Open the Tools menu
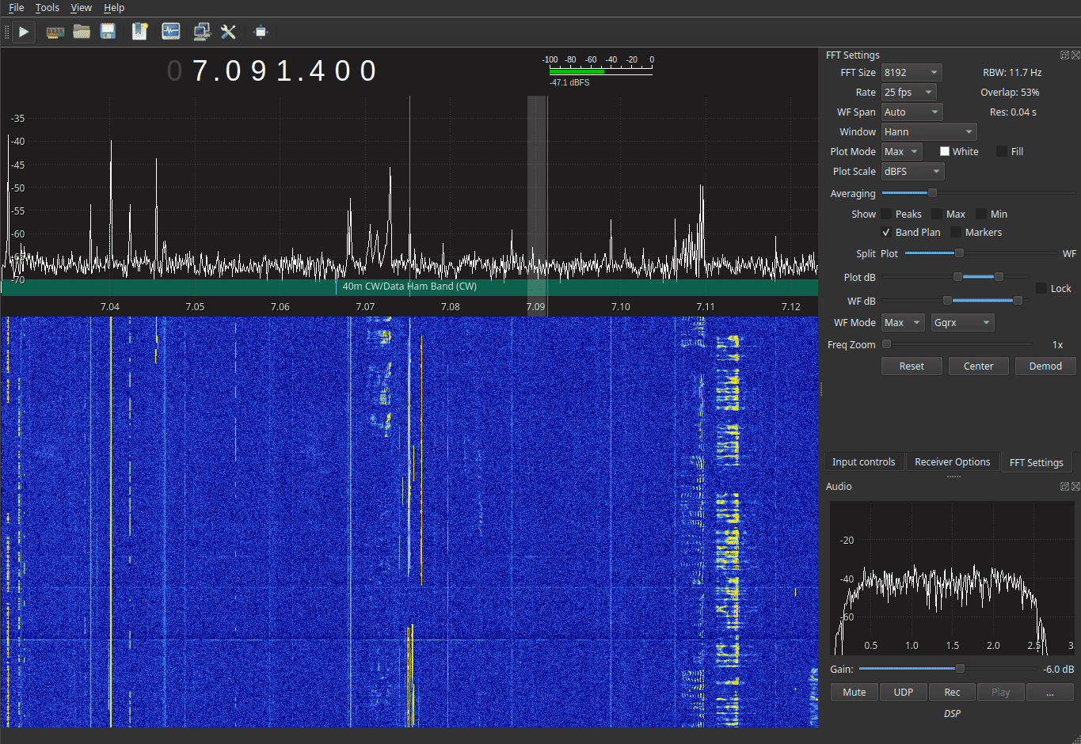Screen dimensions: 1081x744 47,8
